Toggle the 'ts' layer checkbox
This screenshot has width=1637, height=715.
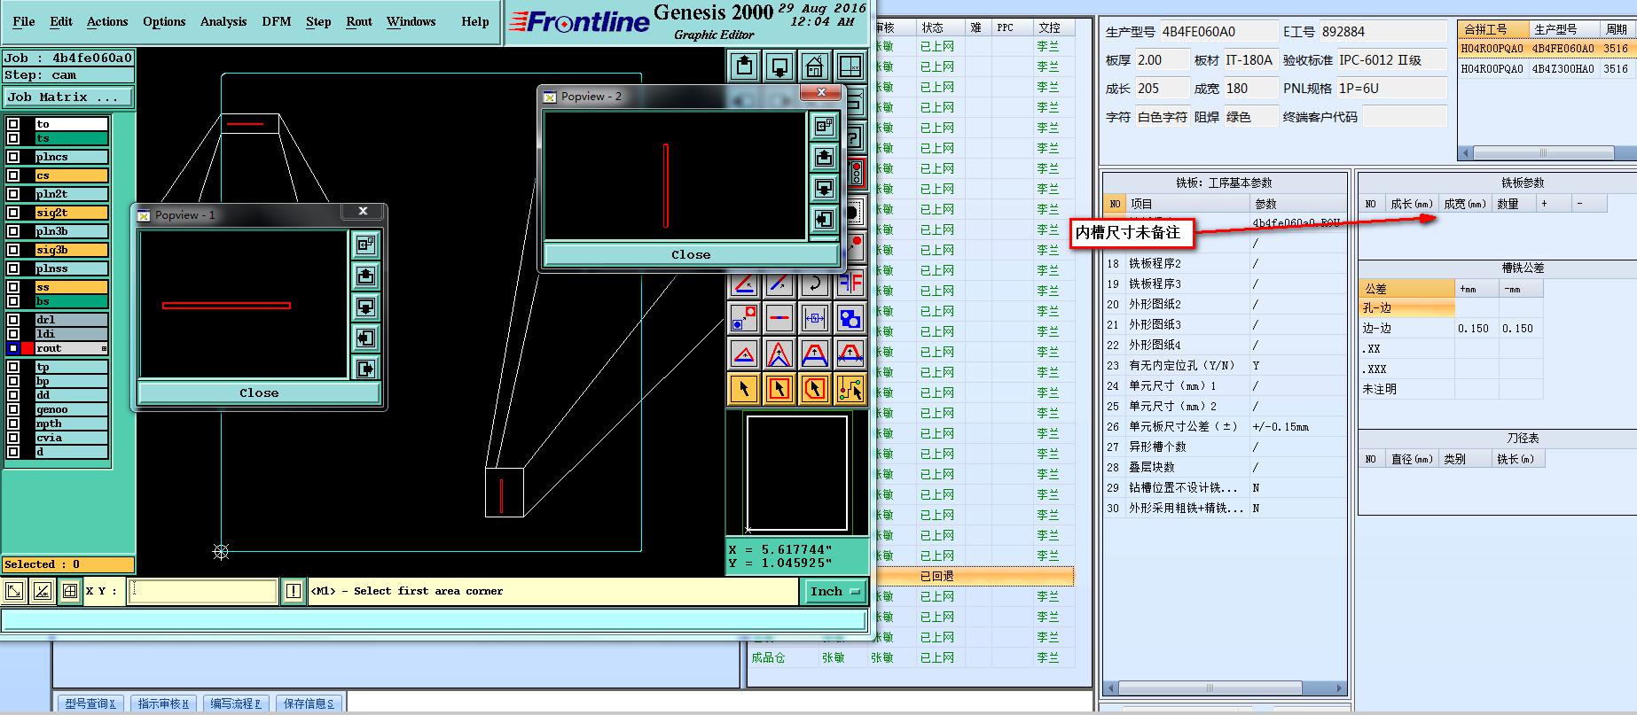pos(13,138)
